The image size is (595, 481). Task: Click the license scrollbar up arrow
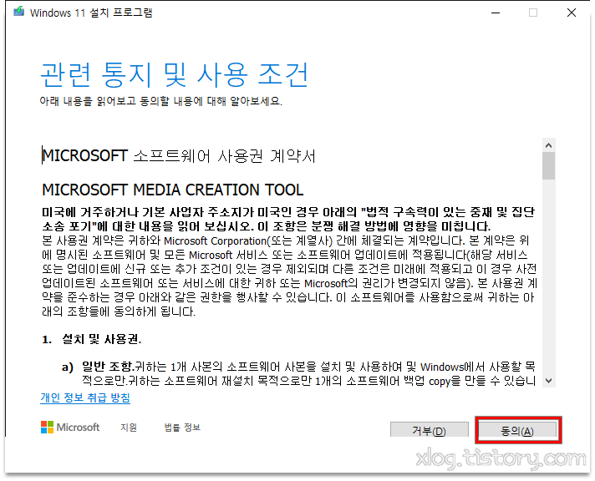[548, 145]
